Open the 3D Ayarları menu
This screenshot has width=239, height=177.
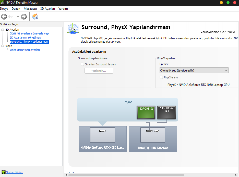pos(47,9)
